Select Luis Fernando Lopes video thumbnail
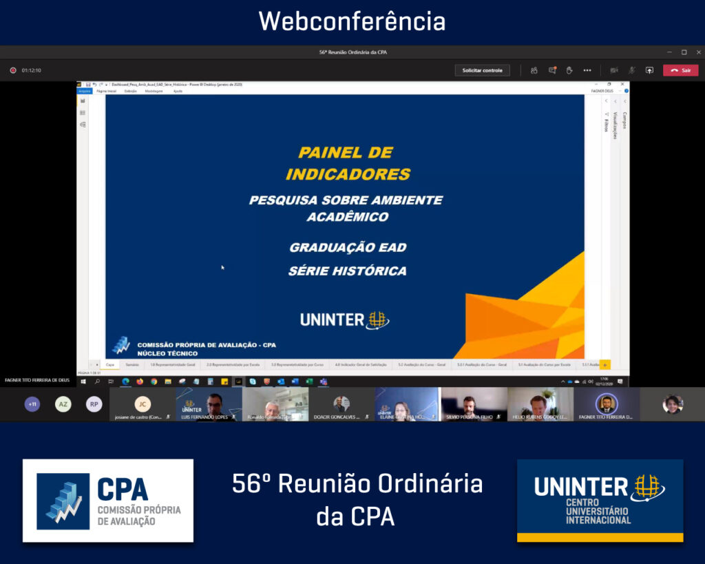The height and width of the screenshot is (564, 705). click(209, 404)
